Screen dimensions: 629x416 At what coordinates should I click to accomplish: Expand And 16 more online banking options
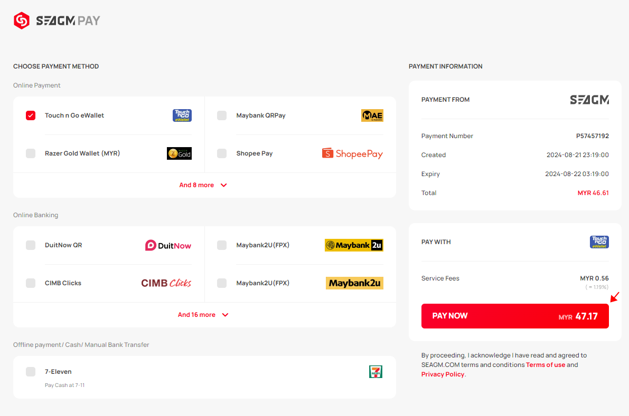pos(203,315)
